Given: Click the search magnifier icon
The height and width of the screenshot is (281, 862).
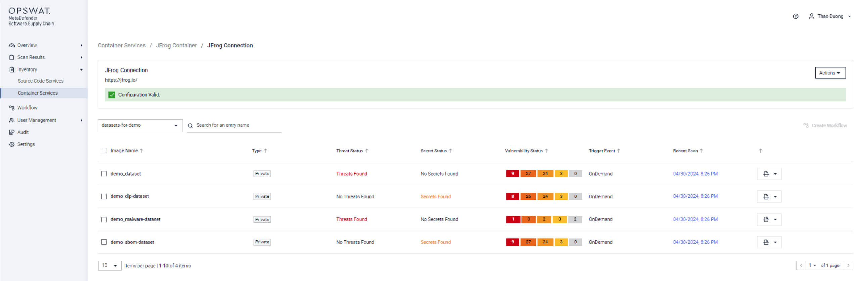Looking at the screenshot, I should coord(190,125).
